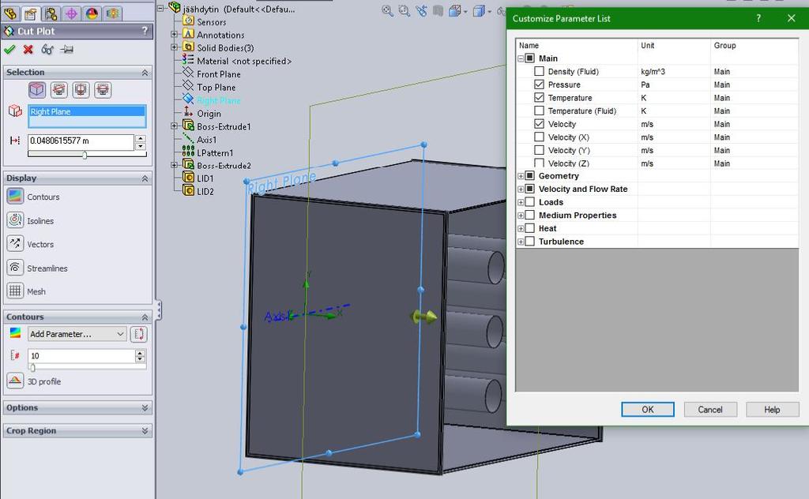Open View Orientation cube icon
Image resolution: width=809 pixels, height=499 pixels.
(x=456, y=11)
